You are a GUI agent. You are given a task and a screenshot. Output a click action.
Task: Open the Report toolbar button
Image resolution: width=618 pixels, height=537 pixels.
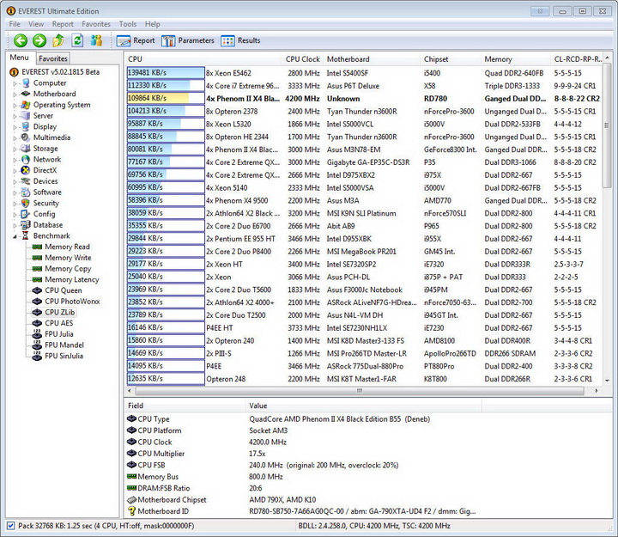click(x=136, y=40)
